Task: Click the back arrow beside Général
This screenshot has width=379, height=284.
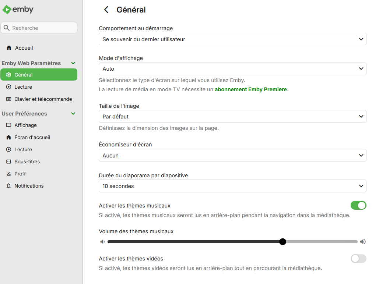Action: 106,10
